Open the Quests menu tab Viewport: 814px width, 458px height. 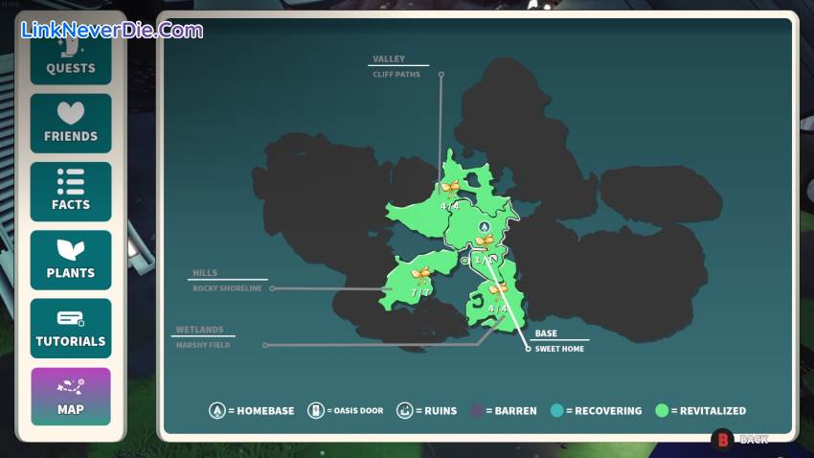click(71, 56)
